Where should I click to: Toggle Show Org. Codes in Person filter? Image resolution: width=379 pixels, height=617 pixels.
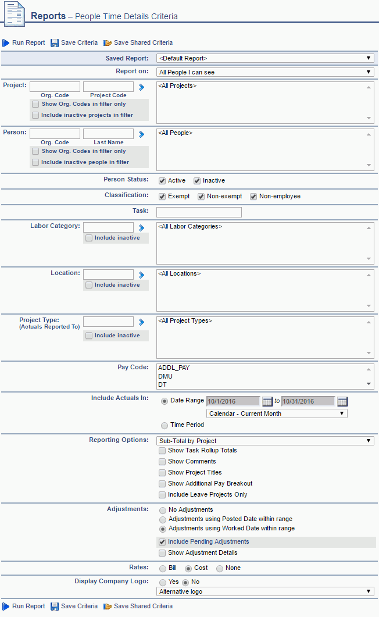click(x=35, y=152)
